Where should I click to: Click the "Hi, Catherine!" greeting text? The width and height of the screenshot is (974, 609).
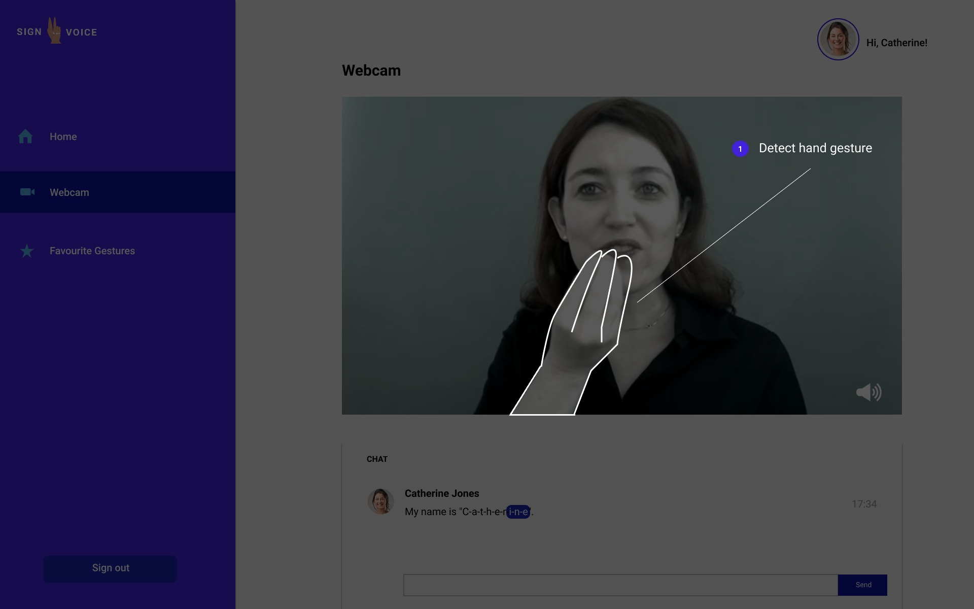pyautogui.click(x=896, y=43)
